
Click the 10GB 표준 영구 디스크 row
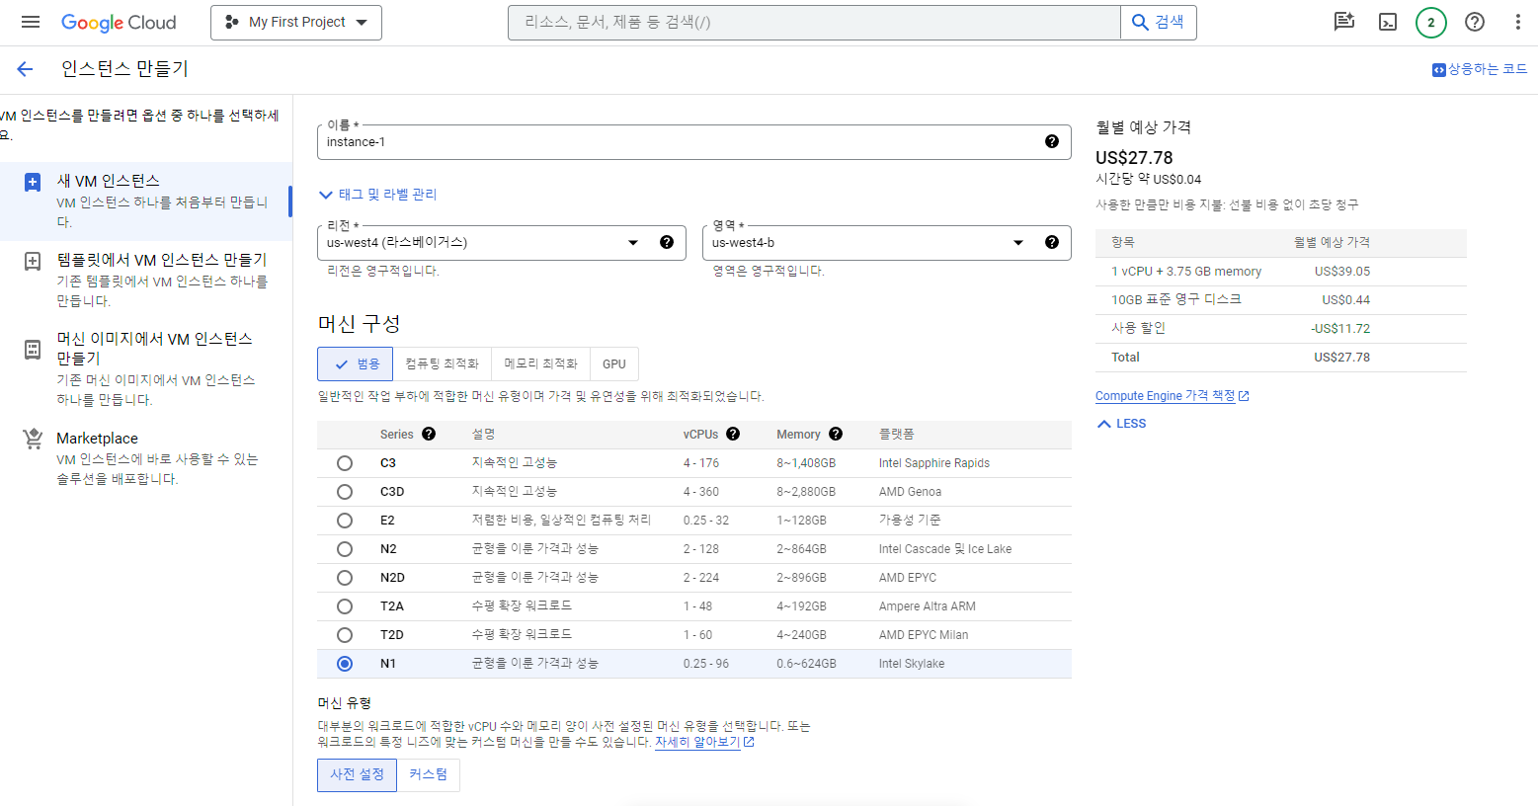click(1281, 300)
